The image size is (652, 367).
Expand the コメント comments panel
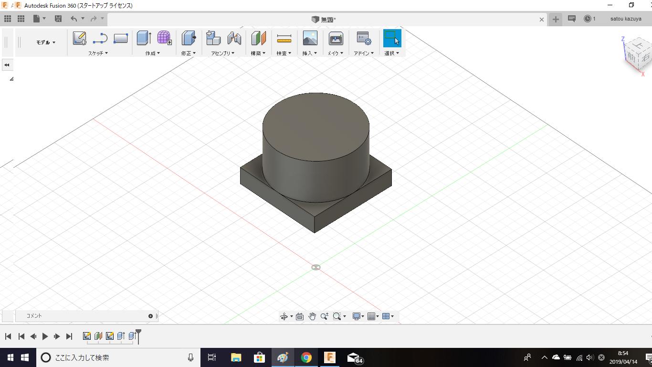pos(151,316)
